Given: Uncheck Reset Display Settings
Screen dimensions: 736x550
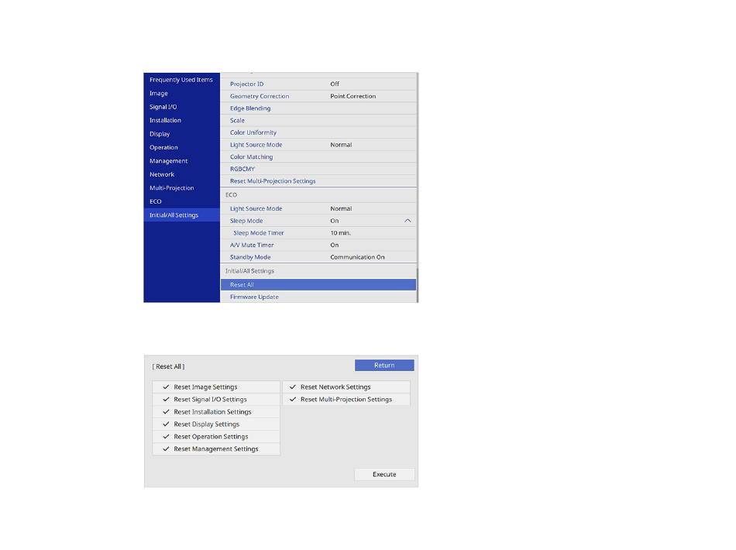Looking at the screenshot, I should coord(216,425).
